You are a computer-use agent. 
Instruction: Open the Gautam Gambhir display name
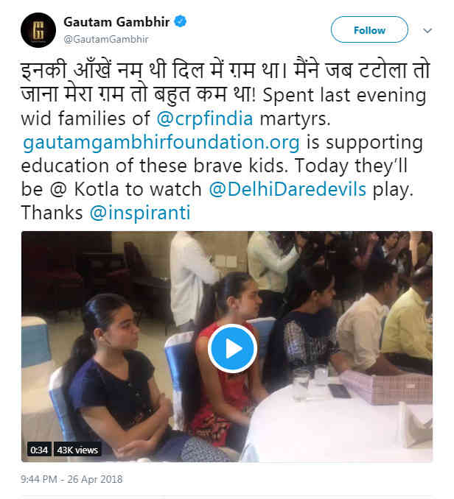[x=116, y=23]
